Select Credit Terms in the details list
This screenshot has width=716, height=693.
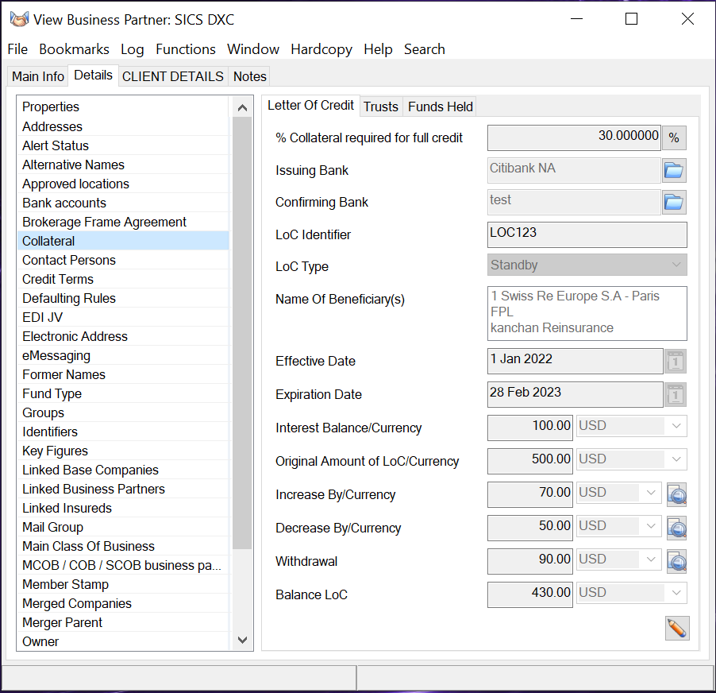[58, 279]
